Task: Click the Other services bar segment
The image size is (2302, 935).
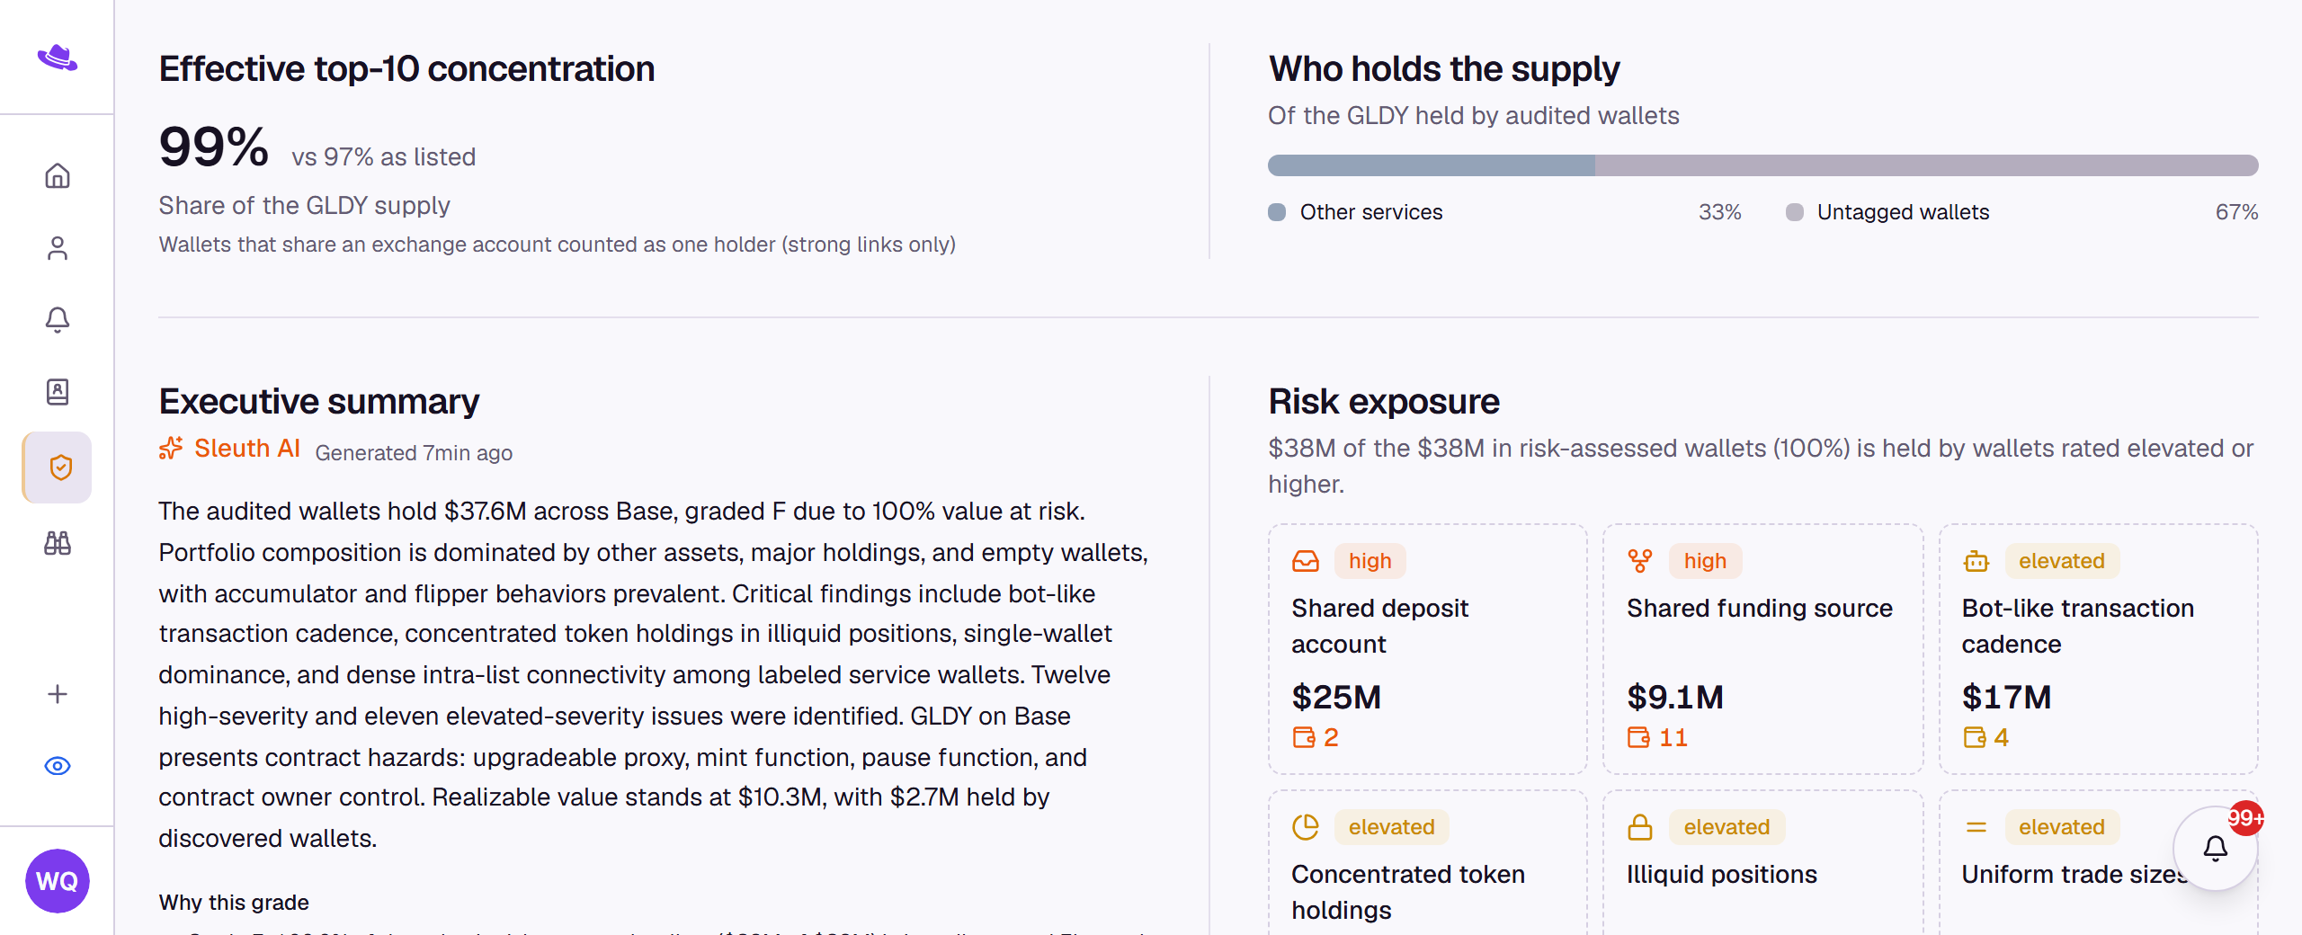Action: 1432,165
